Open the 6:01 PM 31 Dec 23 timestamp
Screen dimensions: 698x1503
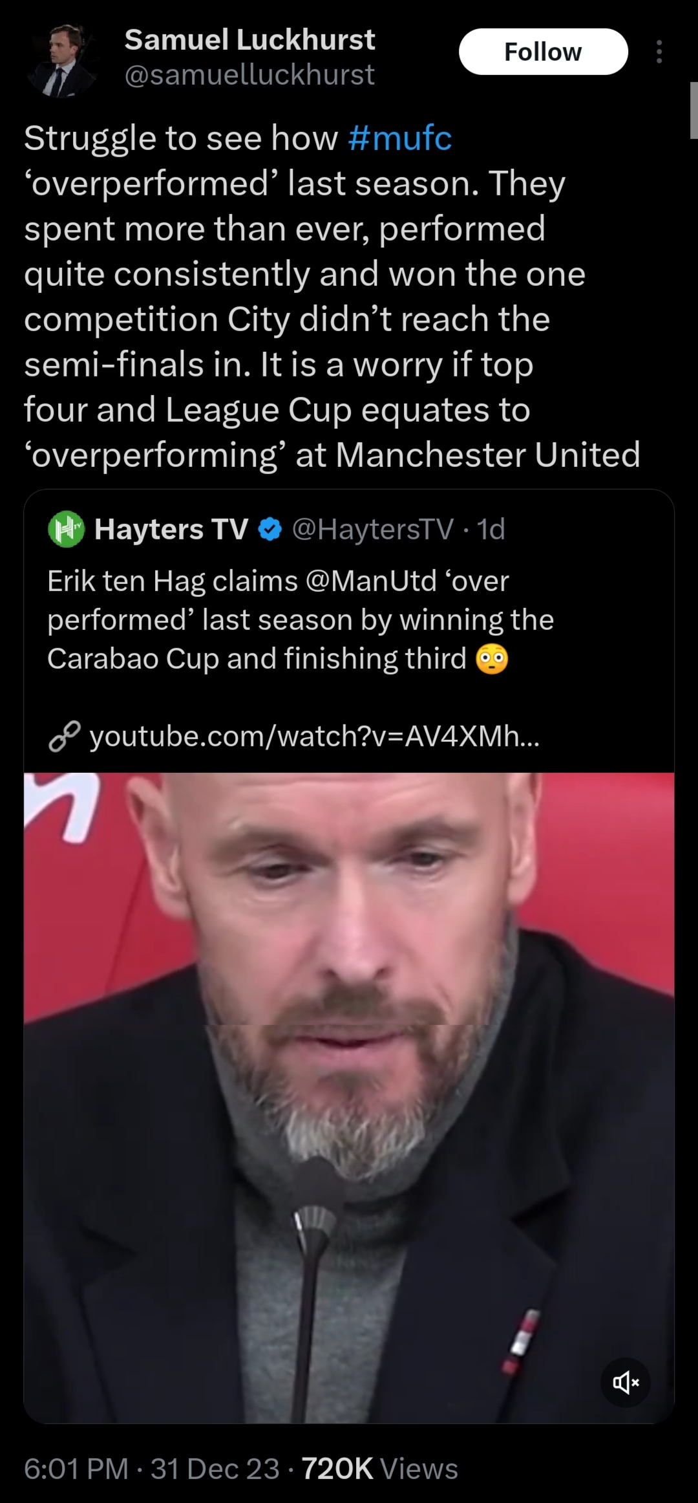tap(151, 1469)
